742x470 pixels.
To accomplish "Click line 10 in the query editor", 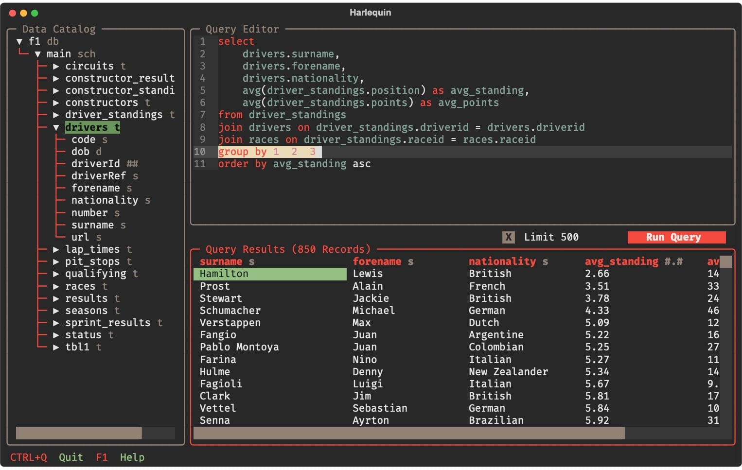I will [x=269, y=152].
